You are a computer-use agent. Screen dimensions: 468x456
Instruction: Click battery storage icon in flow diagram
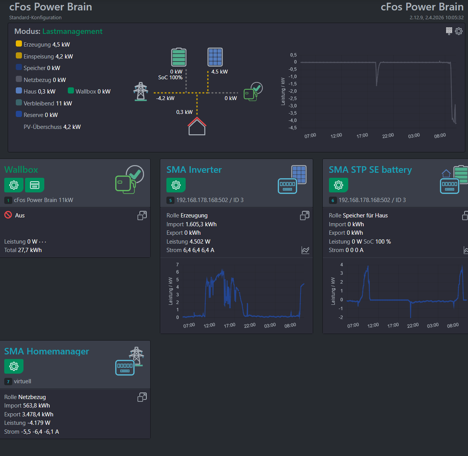tap(179, 57)
